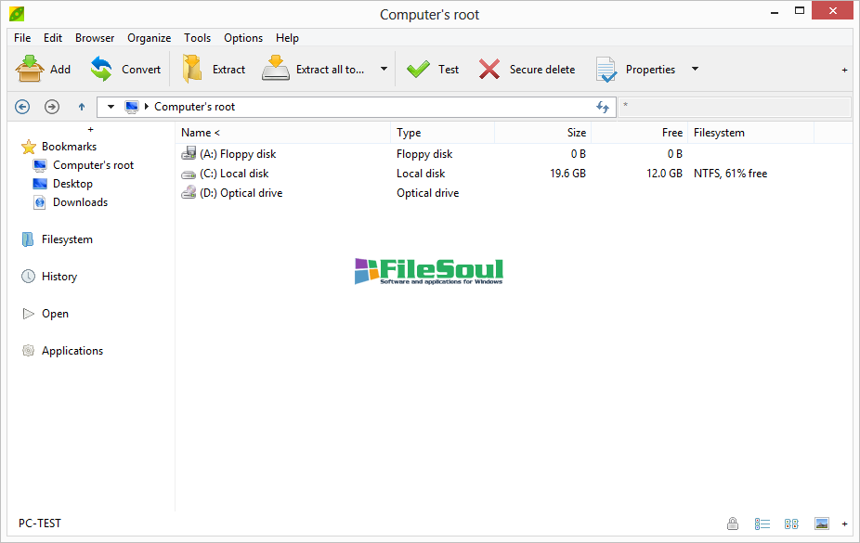Click '19.6 GB' size cell
The image size is (860, 543).
click(567, 174)
